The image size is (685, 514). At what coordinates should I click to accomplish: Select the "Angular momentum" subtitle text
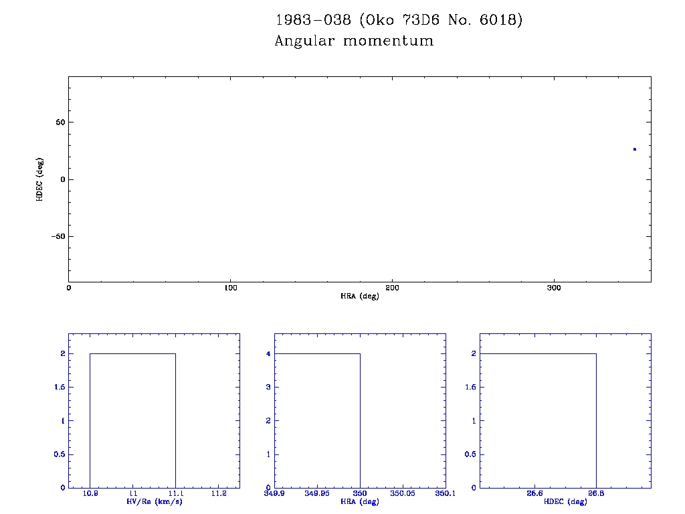354,41
